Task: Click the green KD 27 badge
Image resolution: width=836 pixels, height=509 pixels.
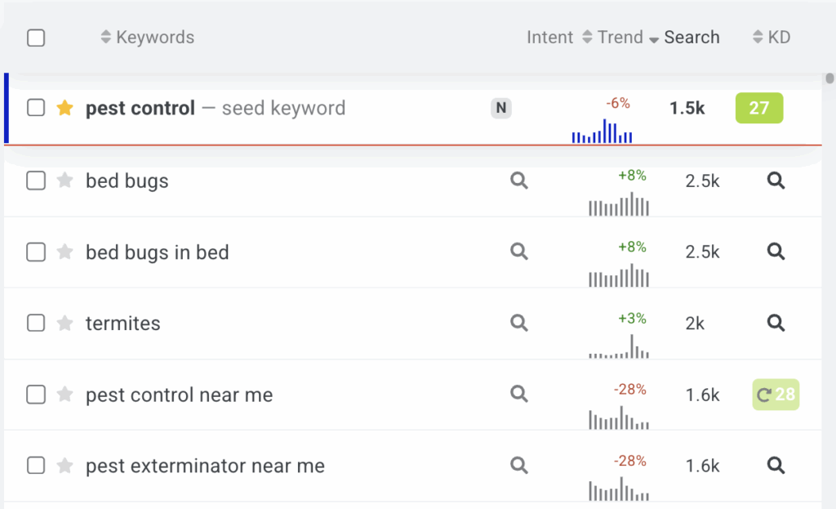Action: 759,108
